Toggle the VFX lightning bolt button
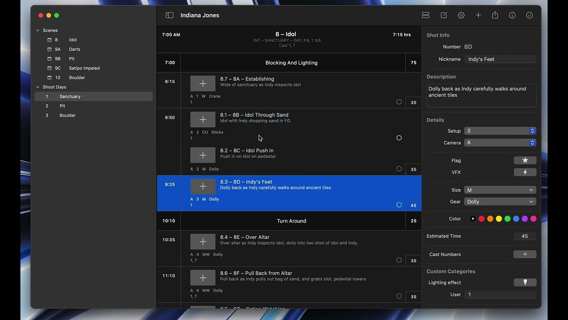This screenshot has height=320, width=568. [x=525, y=172]
